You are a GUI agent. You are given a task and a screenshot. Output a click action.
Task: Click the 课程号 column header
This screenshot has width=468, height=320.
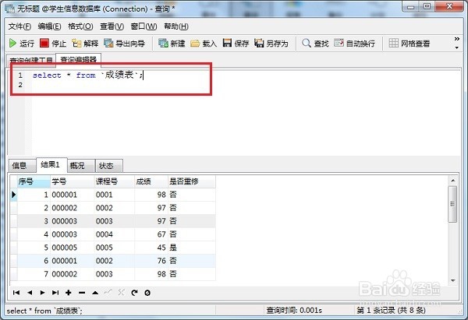tap(114, 181)
